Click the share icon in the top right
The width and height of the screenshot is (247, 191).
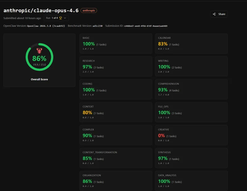point(214,14)
